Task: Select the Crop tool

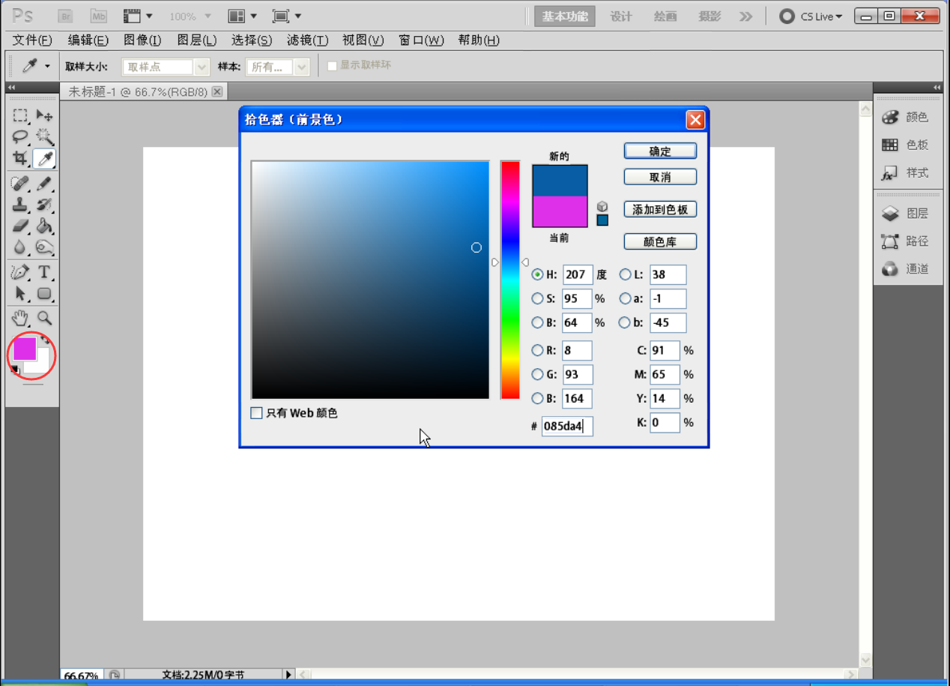Action: click(x=20, y=159)
